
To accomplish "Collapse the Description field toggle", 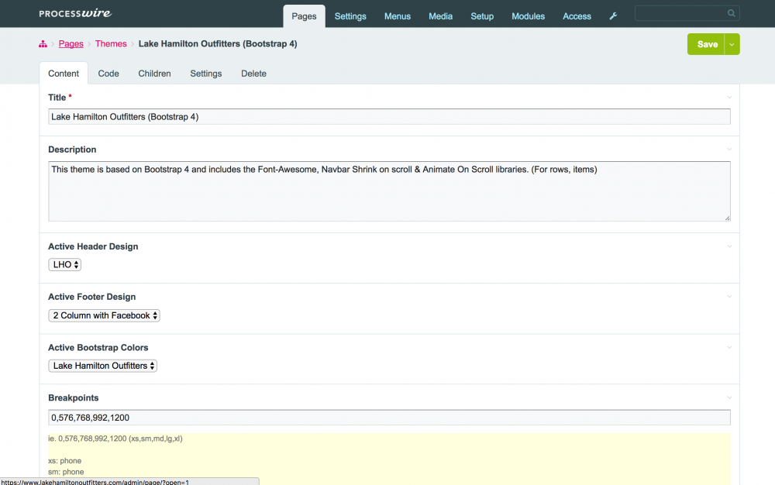I will click(729, 150).
